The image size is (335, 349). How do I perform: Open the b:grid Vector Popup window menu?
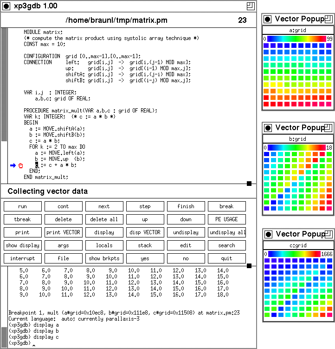tap(268, 128)
